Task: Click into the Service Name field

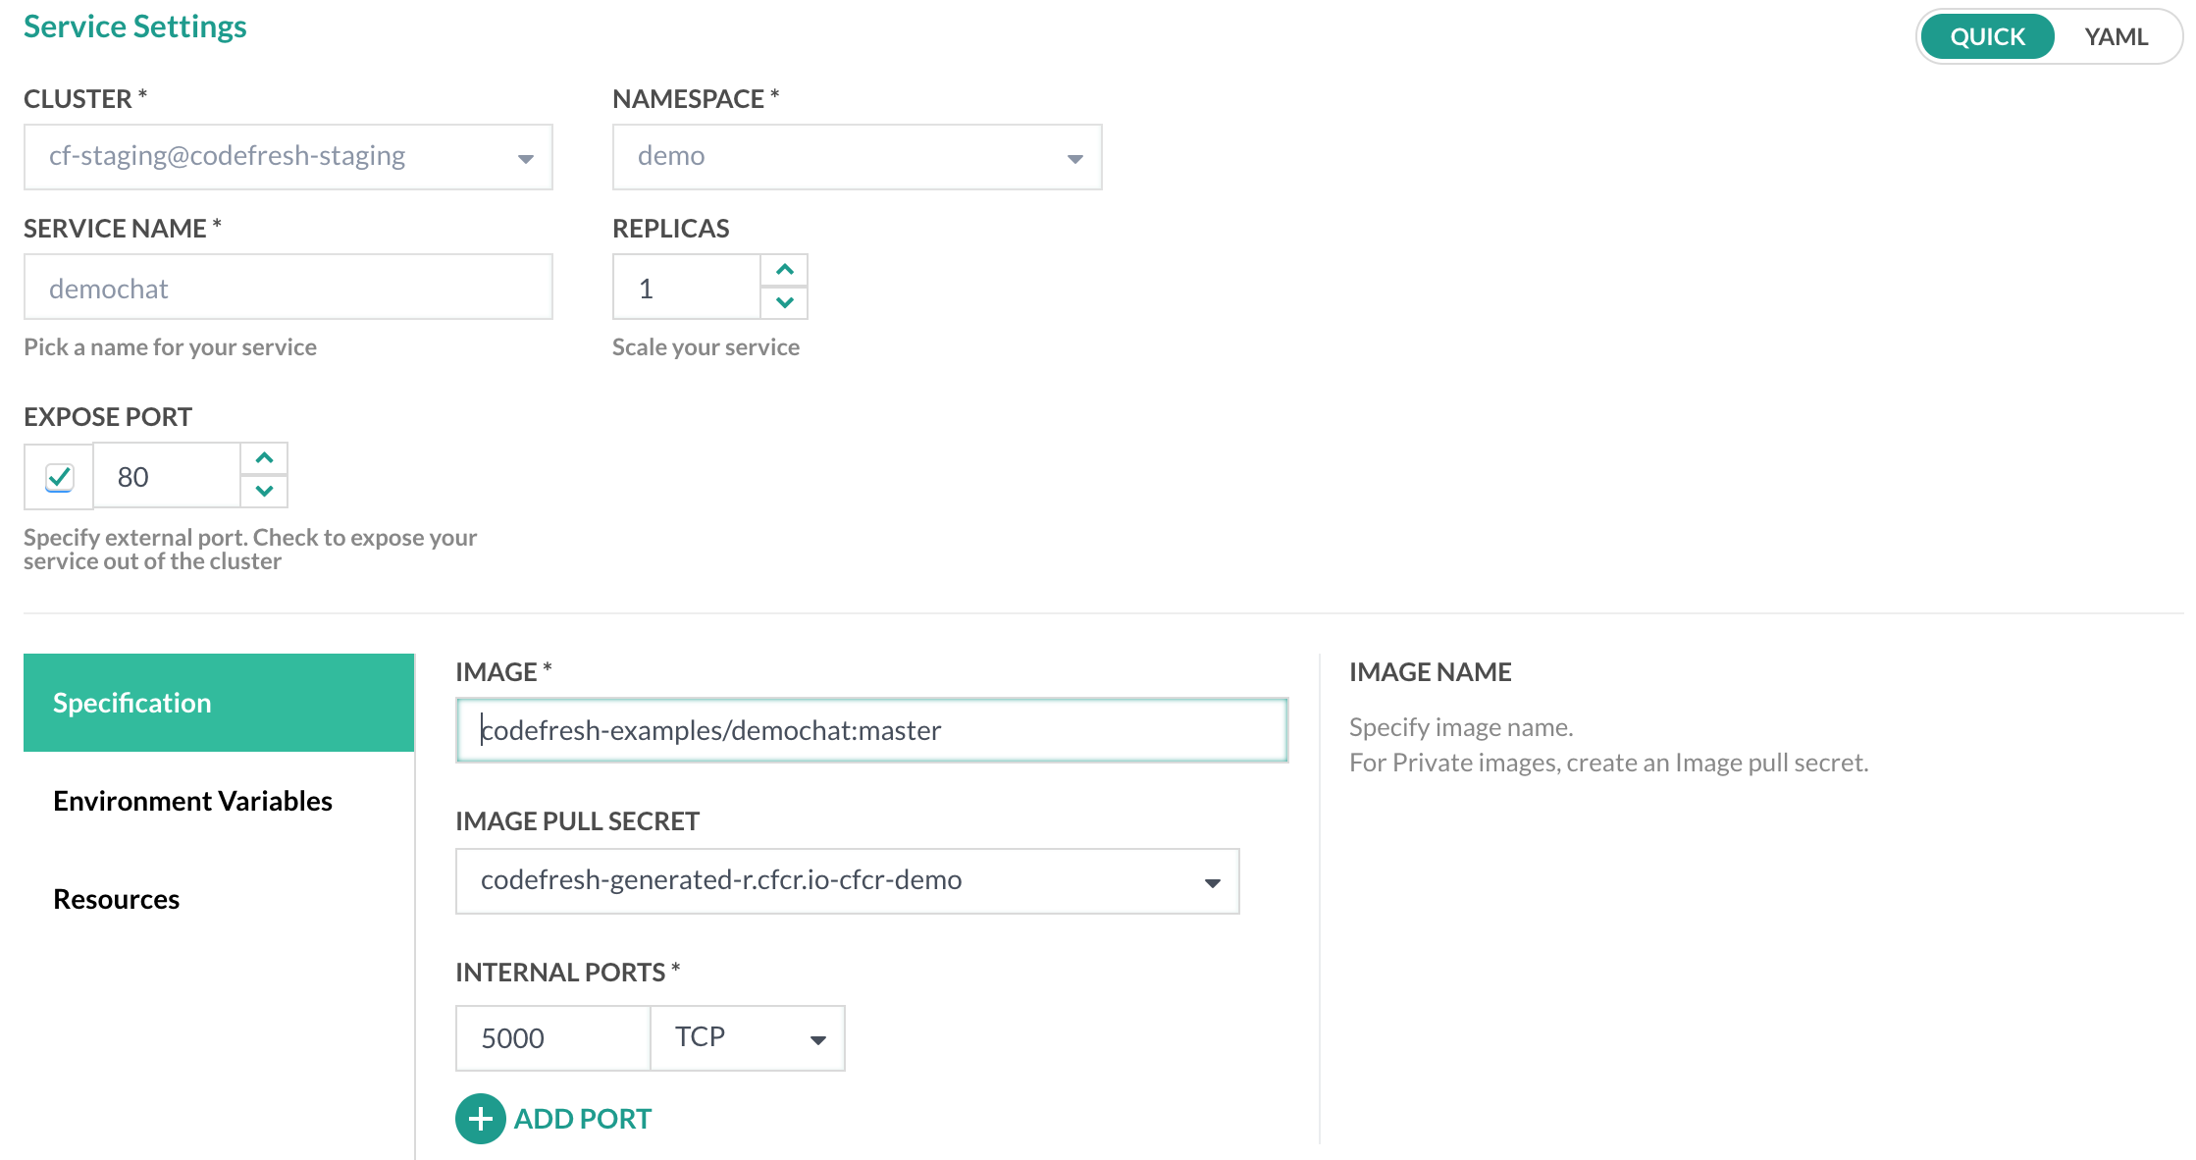Action: point(288,288)
